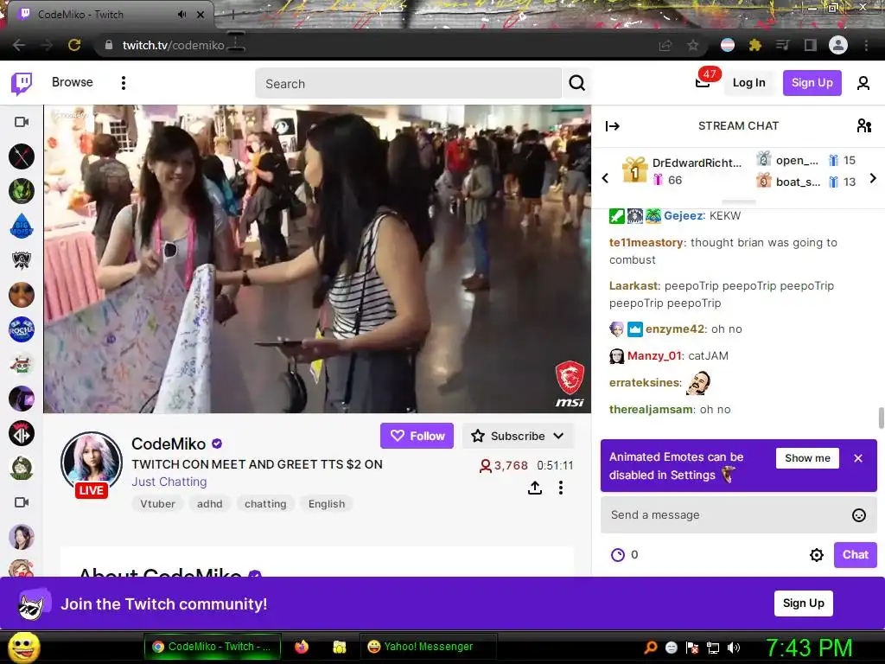885x664 pixels.
Task: Open the browser media controls icon
Action: 782,45
